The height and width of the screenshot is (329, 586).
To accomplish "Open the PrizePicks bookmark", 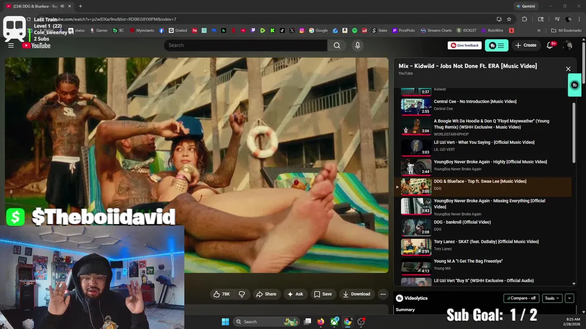I will [403, 31].
